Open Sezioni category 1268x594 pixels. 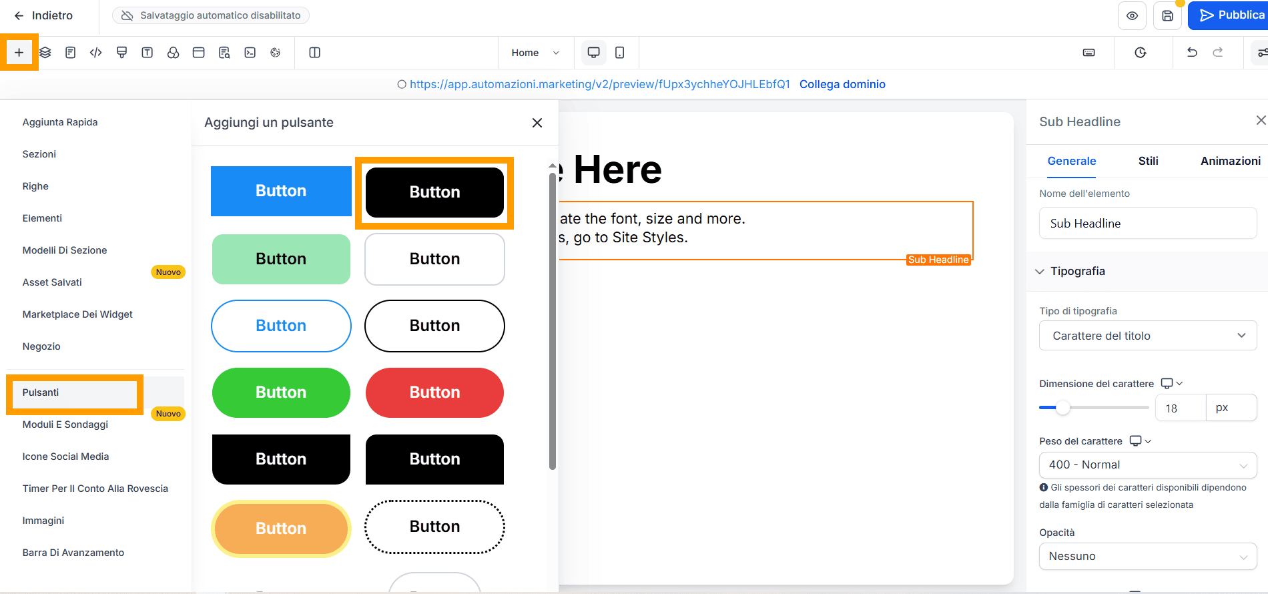click(x=39, y=154)
